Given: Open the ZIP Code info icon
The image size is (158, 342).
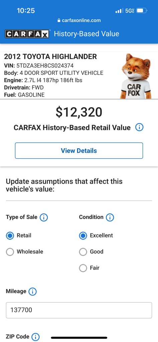Looking at the screenshot, I should pyautogui.click(x=35, y=337).
